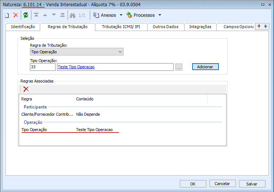
Task: Expand the Anexos dropdown menu
Action: tap(121, 15)
